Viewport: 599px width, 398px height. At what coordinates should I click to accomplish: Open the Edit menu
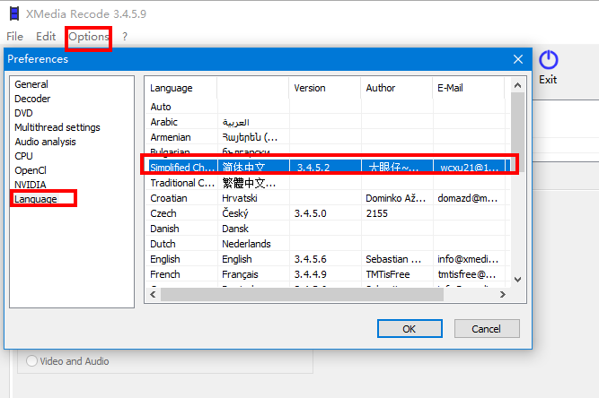46,37
